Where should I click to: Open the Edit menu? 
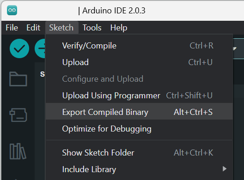coord(33,28)
